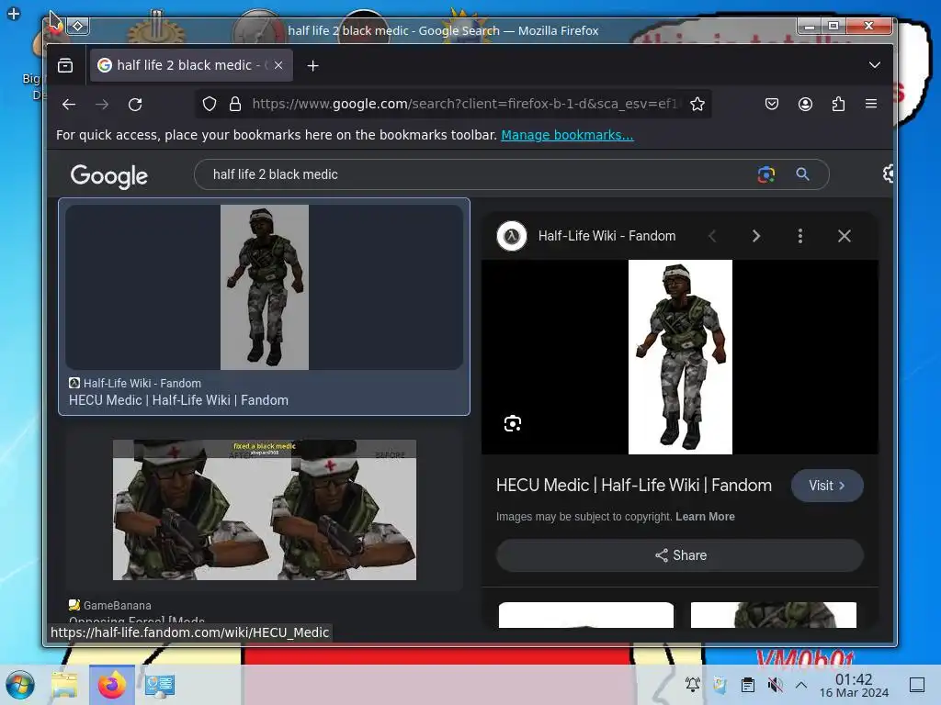Open preview panel three-dot more options
This screenshot has width=941, height=705.
pos(800,236)
